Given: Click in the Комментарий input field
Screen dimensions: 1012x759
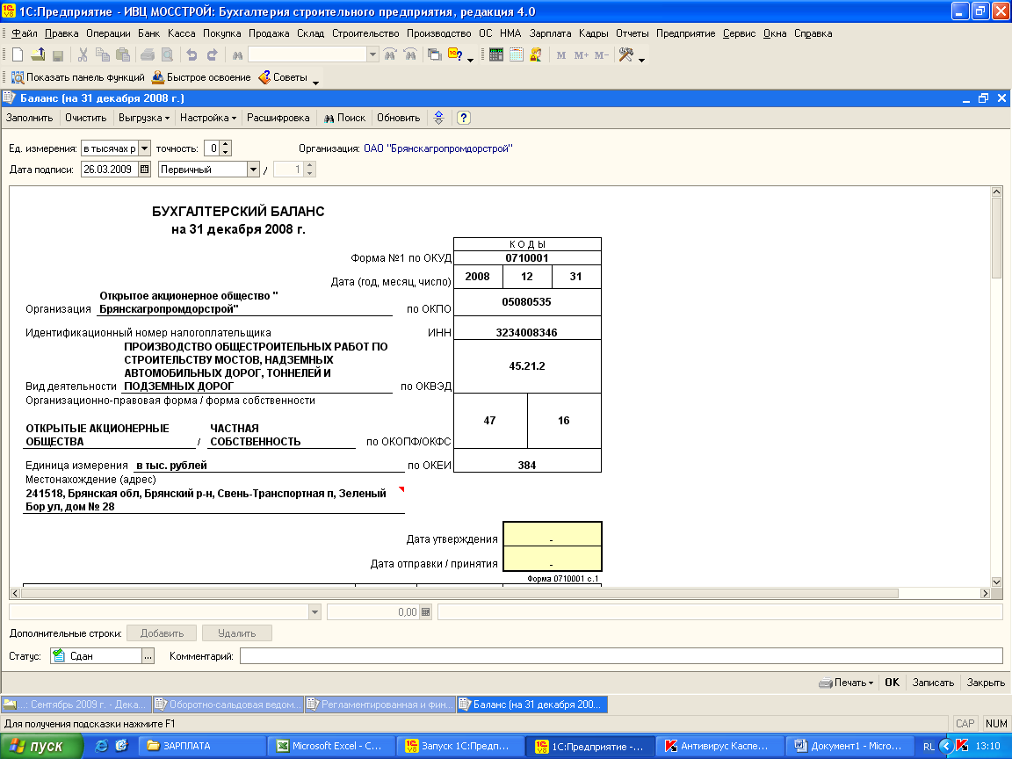Looking at the screenshot, I should pyautogui.click(x=620, y=655).
